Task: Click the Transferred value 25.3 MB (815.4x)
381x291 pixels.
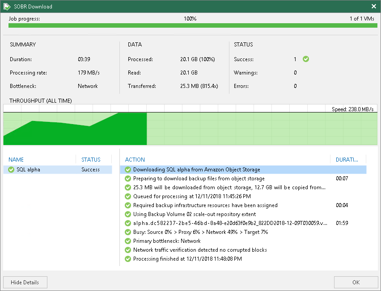Action: 199,86
